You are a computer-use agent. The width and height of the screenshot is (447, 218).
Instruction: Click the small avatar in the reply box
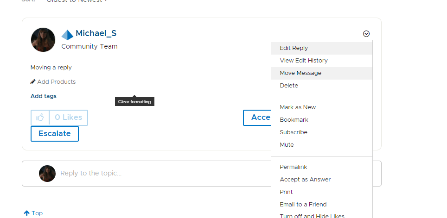point(47,174)
